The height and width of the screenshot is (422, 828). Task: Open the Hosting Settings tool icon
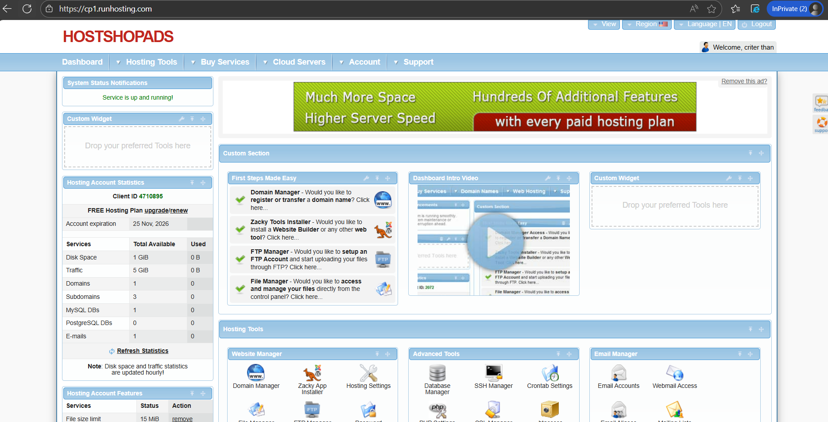coord(368,373)
